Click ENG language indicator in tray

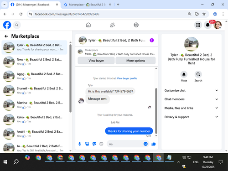click(196, 162)
